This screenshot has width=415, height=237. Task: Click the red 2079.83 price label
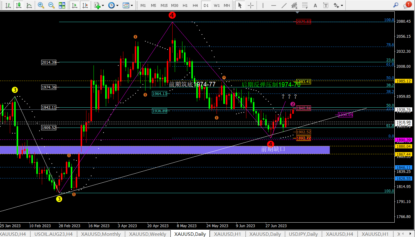(304, 21)
